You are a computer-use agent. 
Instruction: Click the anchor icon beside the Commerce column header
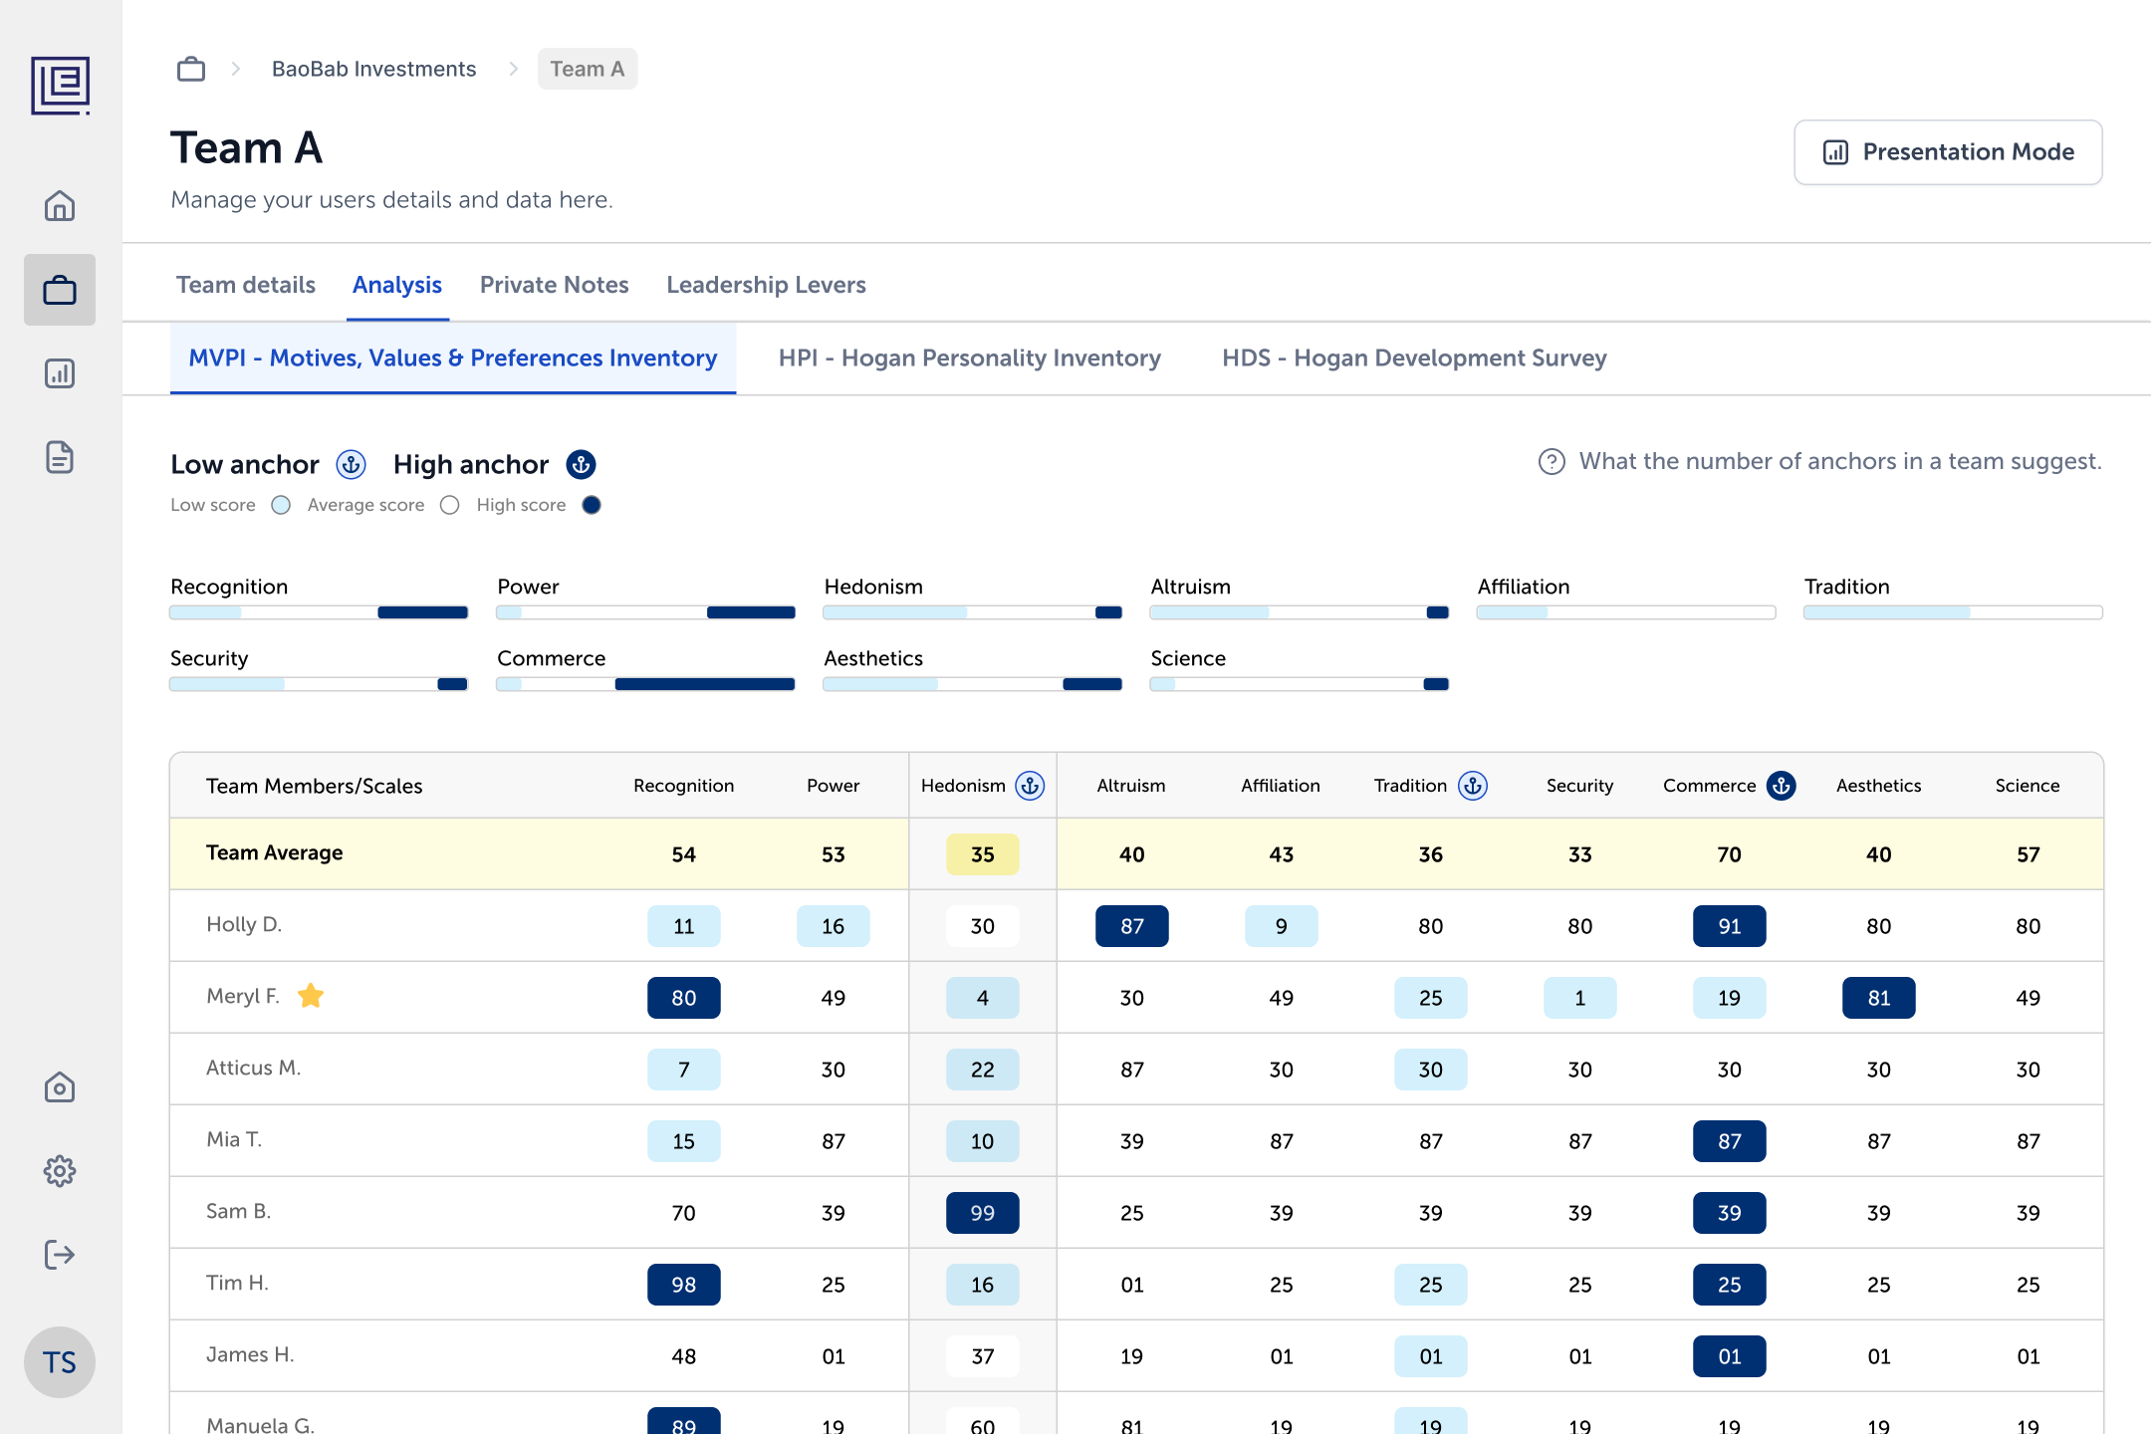pyautogui.click(x=1782, y=786)
